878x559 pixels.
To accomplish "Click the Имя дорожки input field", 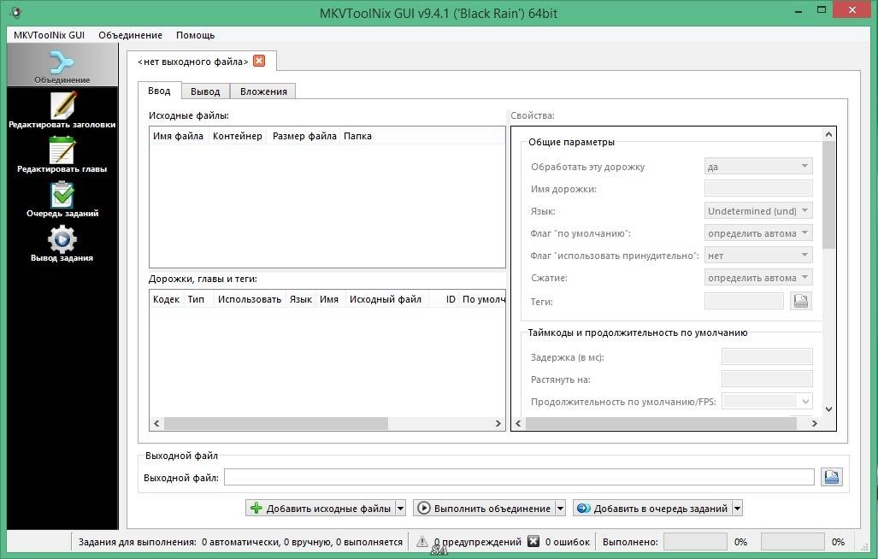I will pyautogui.click(x=758, y=189).
